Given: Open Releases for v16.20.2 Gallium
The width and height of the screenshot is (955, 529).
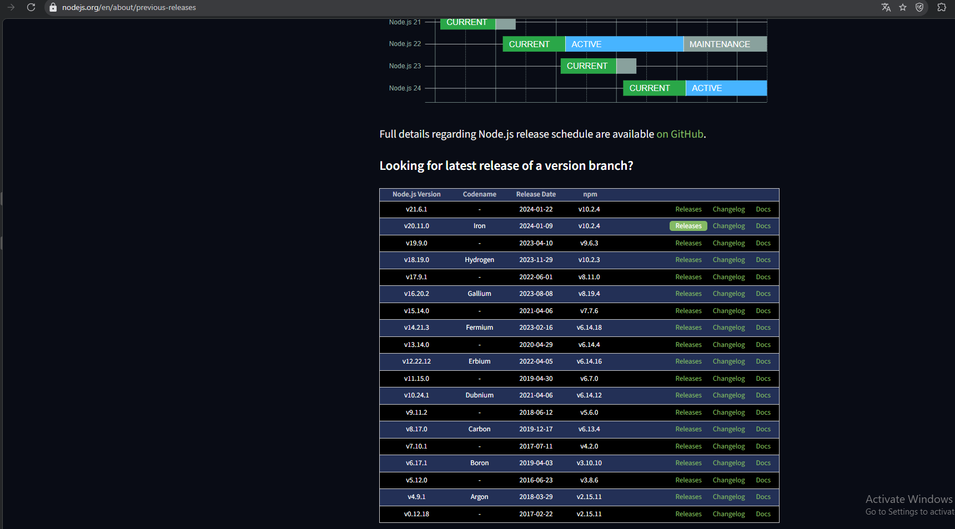Looking at the screenshot, I should [x=688, y=294].
